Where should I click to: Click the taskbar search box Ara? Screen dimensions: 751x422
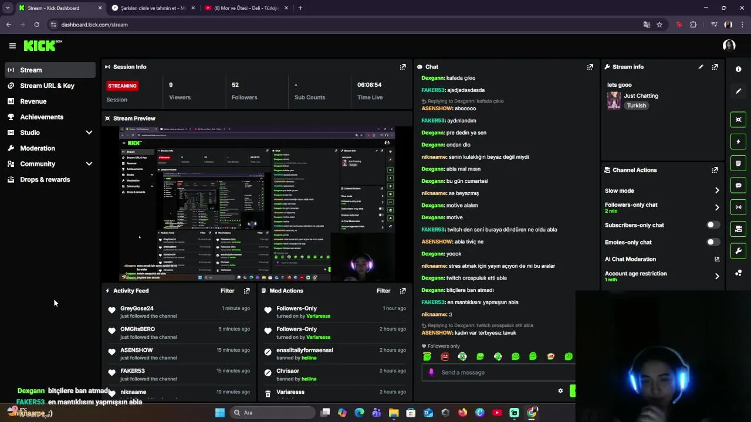tap(271, 413)
